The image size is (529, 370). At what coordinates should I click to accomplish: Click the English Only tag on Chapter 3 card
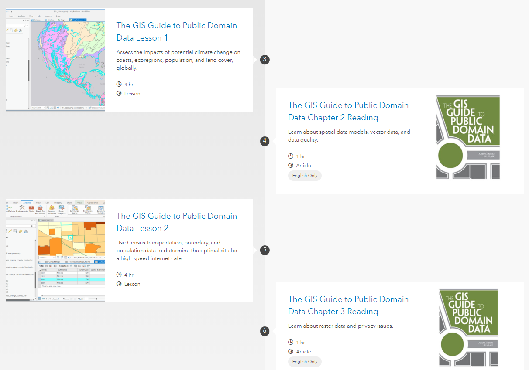pos(305,362)
